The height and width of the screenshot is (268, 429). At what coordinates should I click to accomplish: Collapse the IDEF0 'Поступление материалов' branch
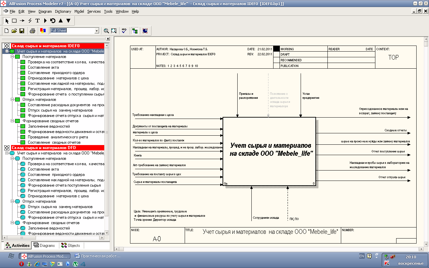(x=12, y=57)
